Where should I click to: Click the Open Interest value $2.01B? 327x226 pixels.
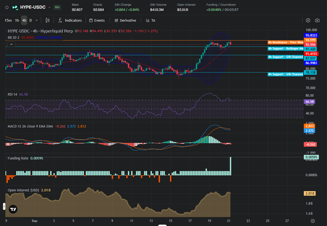(x=183, y=10)
